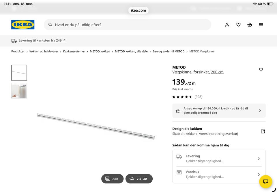
Task: Select the second product thumbnail
Action: pyautogui.click(x=19, y=91)
